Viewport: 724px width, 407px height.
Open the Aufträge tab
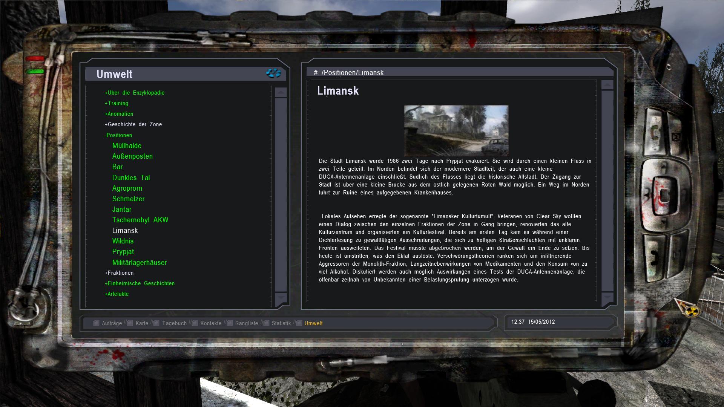coord(112,323)
